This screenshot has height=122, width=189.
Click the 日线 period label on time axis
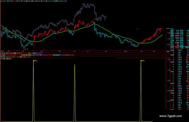168,51
